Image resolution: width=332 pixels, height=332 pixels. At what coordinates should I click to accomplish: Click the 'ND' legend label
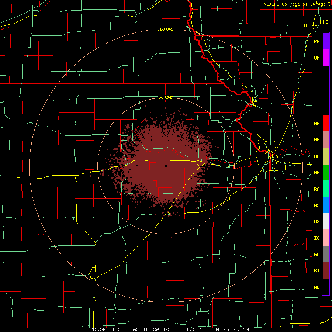point(317,287)
